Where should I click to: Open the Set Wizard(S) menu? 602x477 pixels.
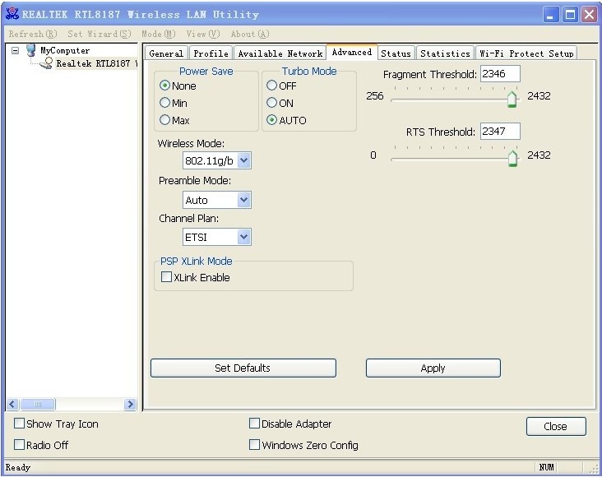click(x=100, y=34)
